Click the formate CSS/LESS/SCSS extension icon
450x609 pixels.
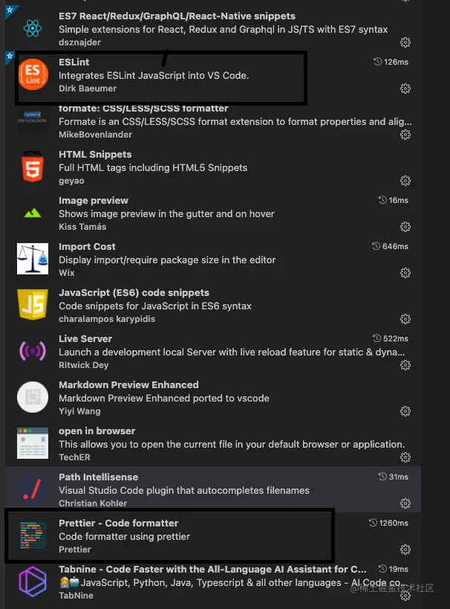click(32, 117)
